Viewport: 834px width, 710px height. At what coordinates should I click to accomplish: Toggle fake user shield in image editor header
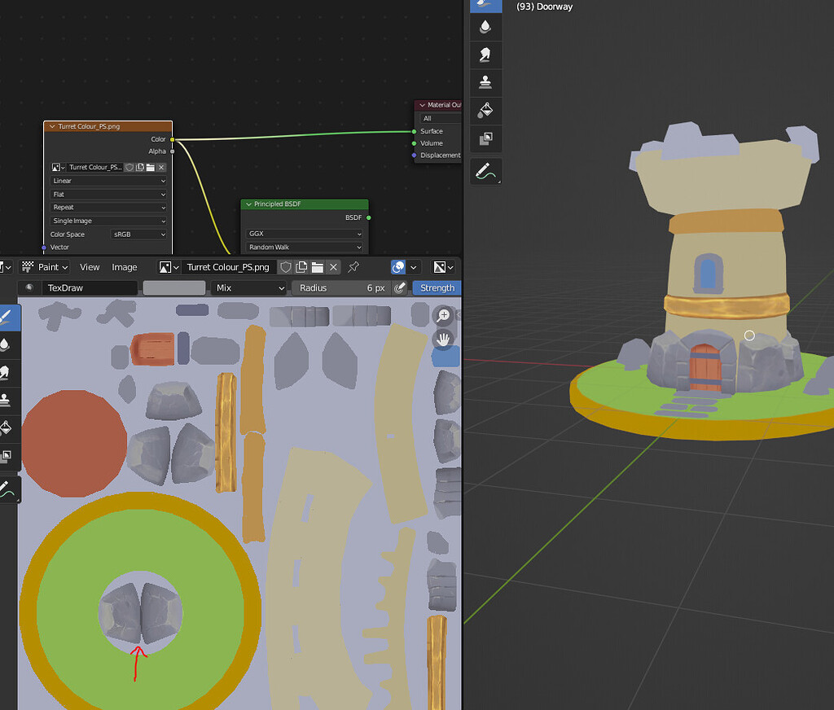pos(286,267)
